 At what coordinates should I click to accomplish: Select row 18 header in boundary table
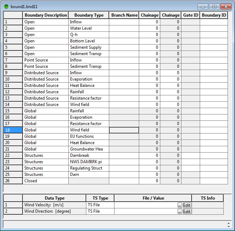click(x=13, y=130)
